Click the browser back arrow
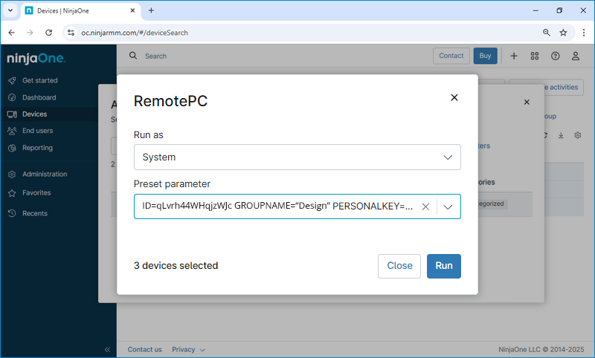The height and width of the screenshot is (358, 595). [11, 33]
